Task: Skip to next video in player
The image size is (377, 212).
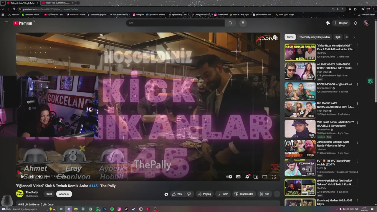Action: pyautogui.click(x=31, y=177)
